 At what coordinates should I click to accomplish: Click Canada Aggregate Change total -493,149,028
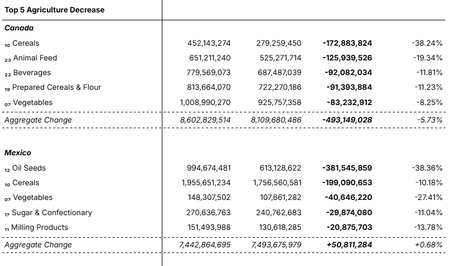click(x=347, y=120)
